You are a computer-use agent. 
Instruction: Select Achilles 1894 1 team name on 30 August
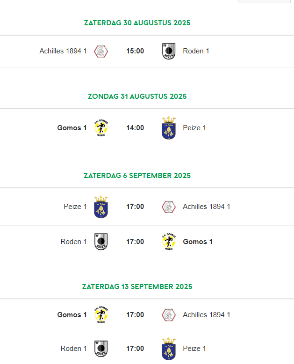coord(63,51)
